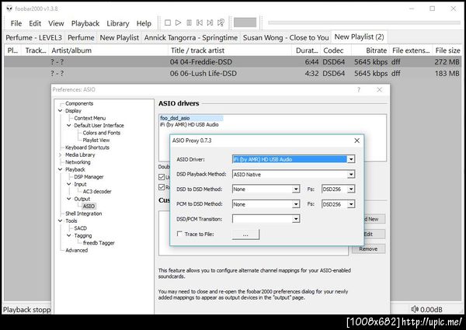466x330 pixels.
Task: Click the Bitrate column header
Action: click(x=370, y=50)
